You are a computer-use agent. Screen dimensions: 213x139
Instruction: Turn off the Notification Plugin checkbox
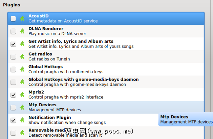click(x=13, y=120)
